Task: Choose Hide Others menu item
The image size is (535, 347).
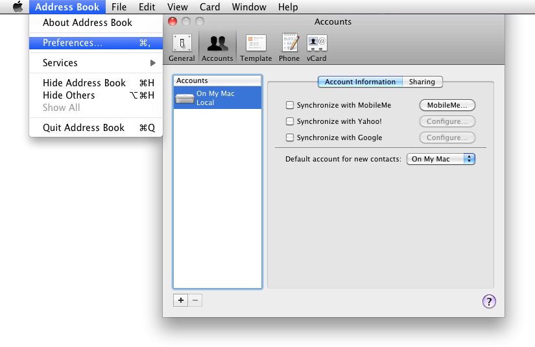Action: tap(96, 95)
